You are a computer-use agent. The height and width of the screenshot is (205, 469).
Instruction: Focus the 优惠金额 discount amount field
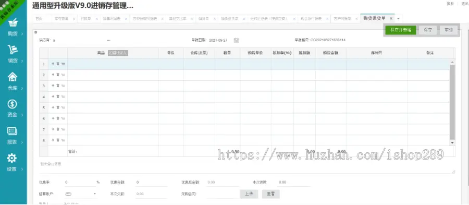pos(151,182)
